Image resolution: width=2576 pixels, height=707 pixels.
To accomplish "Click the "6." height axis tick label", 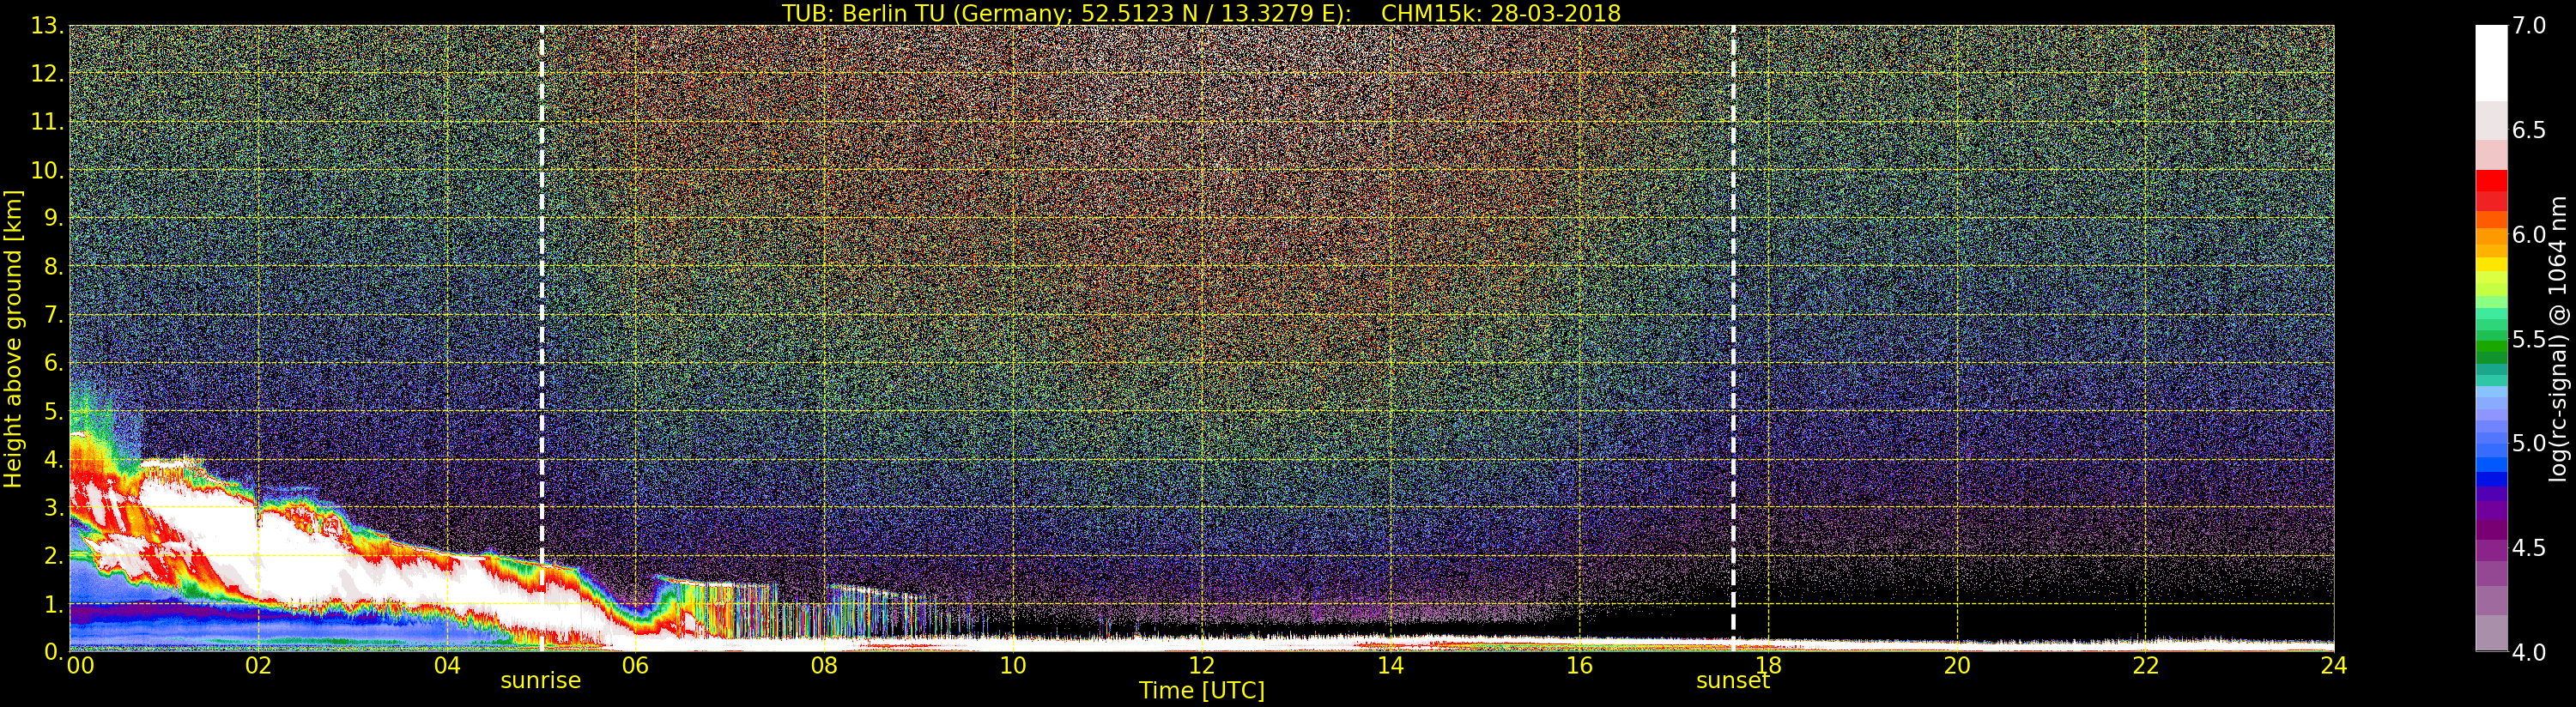I will [x=54, y=363].
